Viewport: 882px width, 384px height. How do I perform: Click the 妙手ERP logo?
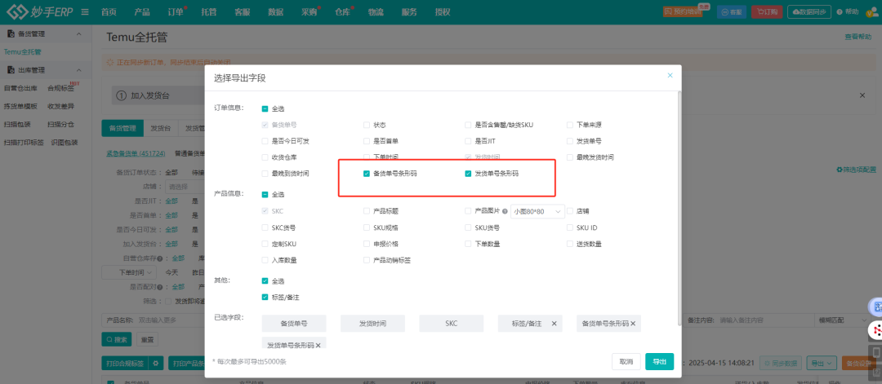point(39,11)
